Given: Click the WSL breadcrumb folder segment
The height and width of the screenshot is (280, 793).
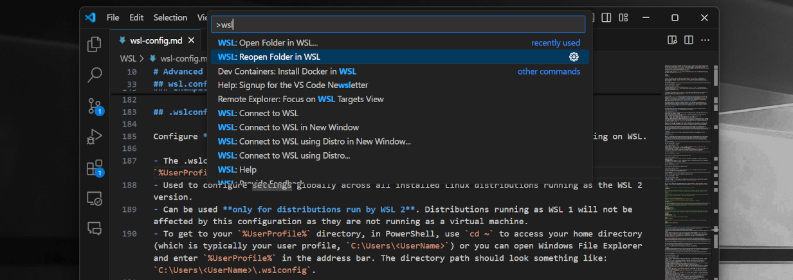Looking at the screenshot, I should [127, 58].
